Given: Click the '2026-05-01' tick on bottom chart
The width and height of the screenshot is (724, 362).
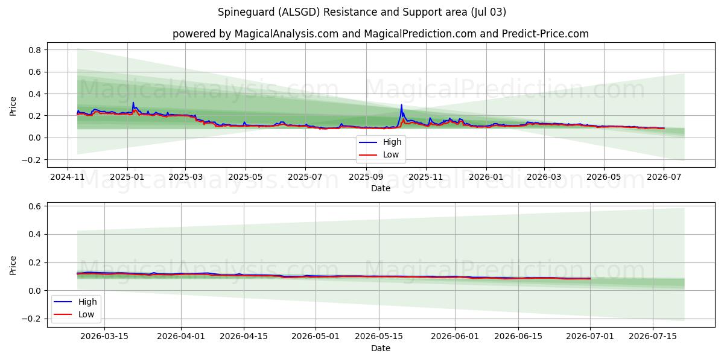Looking at the screenshot, I should [316, 337].
